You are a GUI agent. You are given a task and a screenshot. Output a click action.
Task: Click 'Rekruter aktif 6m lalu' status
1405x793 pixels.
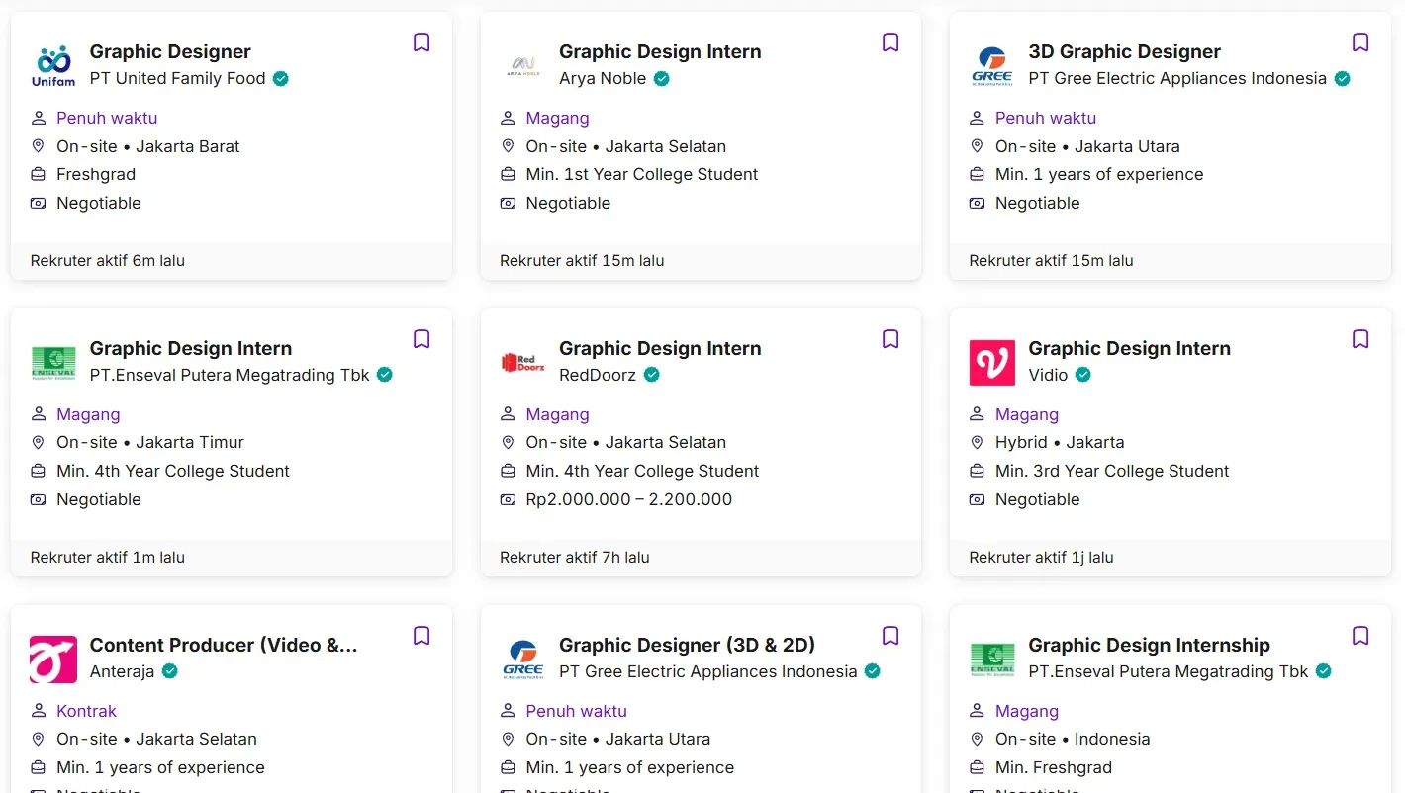[x=108, y=261]
